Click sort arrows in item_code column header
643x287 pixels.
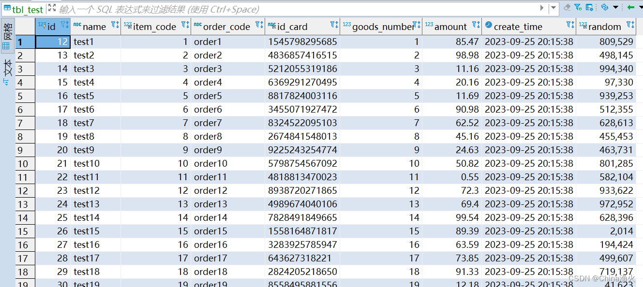pos(188,25)
